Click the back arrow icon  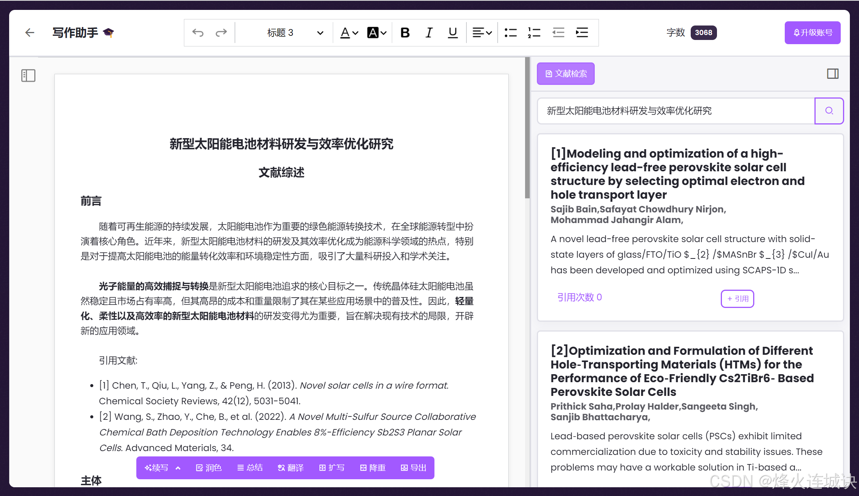pos(30,33)
